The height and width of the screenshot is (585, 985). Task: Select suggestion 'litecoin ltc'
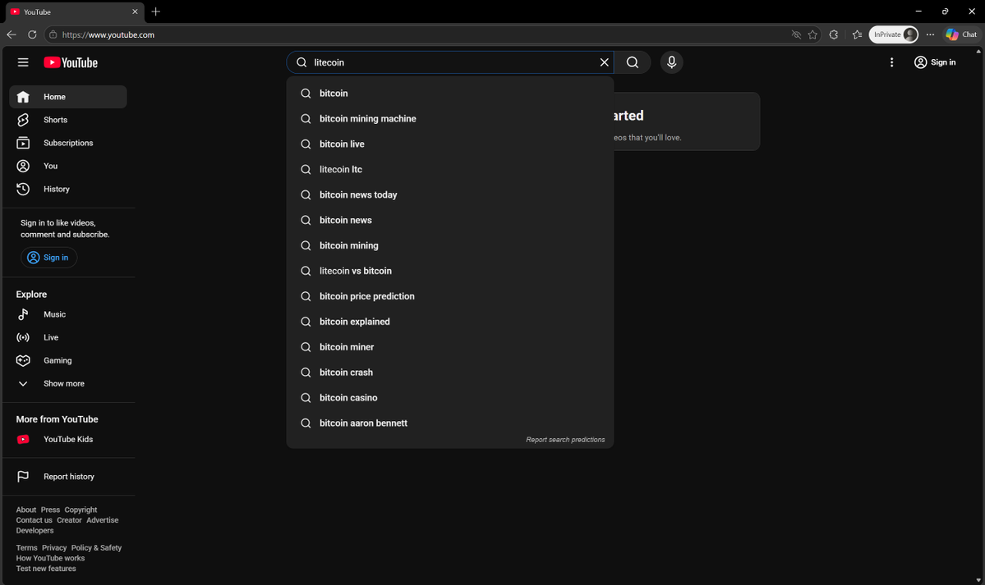pyautogui.click(x=450, y=170)
